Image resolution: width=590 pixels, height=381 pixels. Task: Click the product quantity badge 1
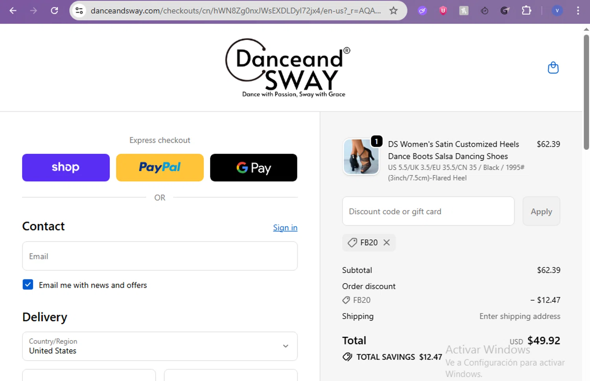coord(376,141)
